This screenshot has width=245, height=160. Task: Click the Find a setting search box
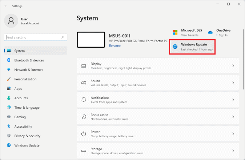(33, 37)
